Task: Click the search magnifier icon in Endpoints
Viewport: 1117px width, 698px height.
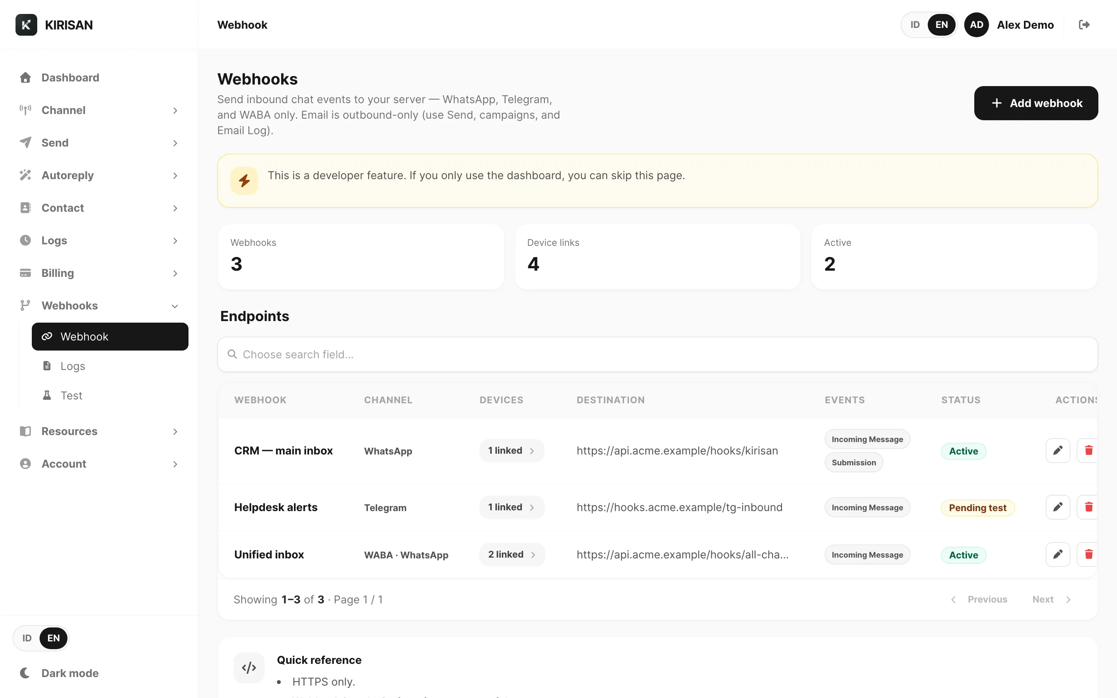Action: point(232,354)
